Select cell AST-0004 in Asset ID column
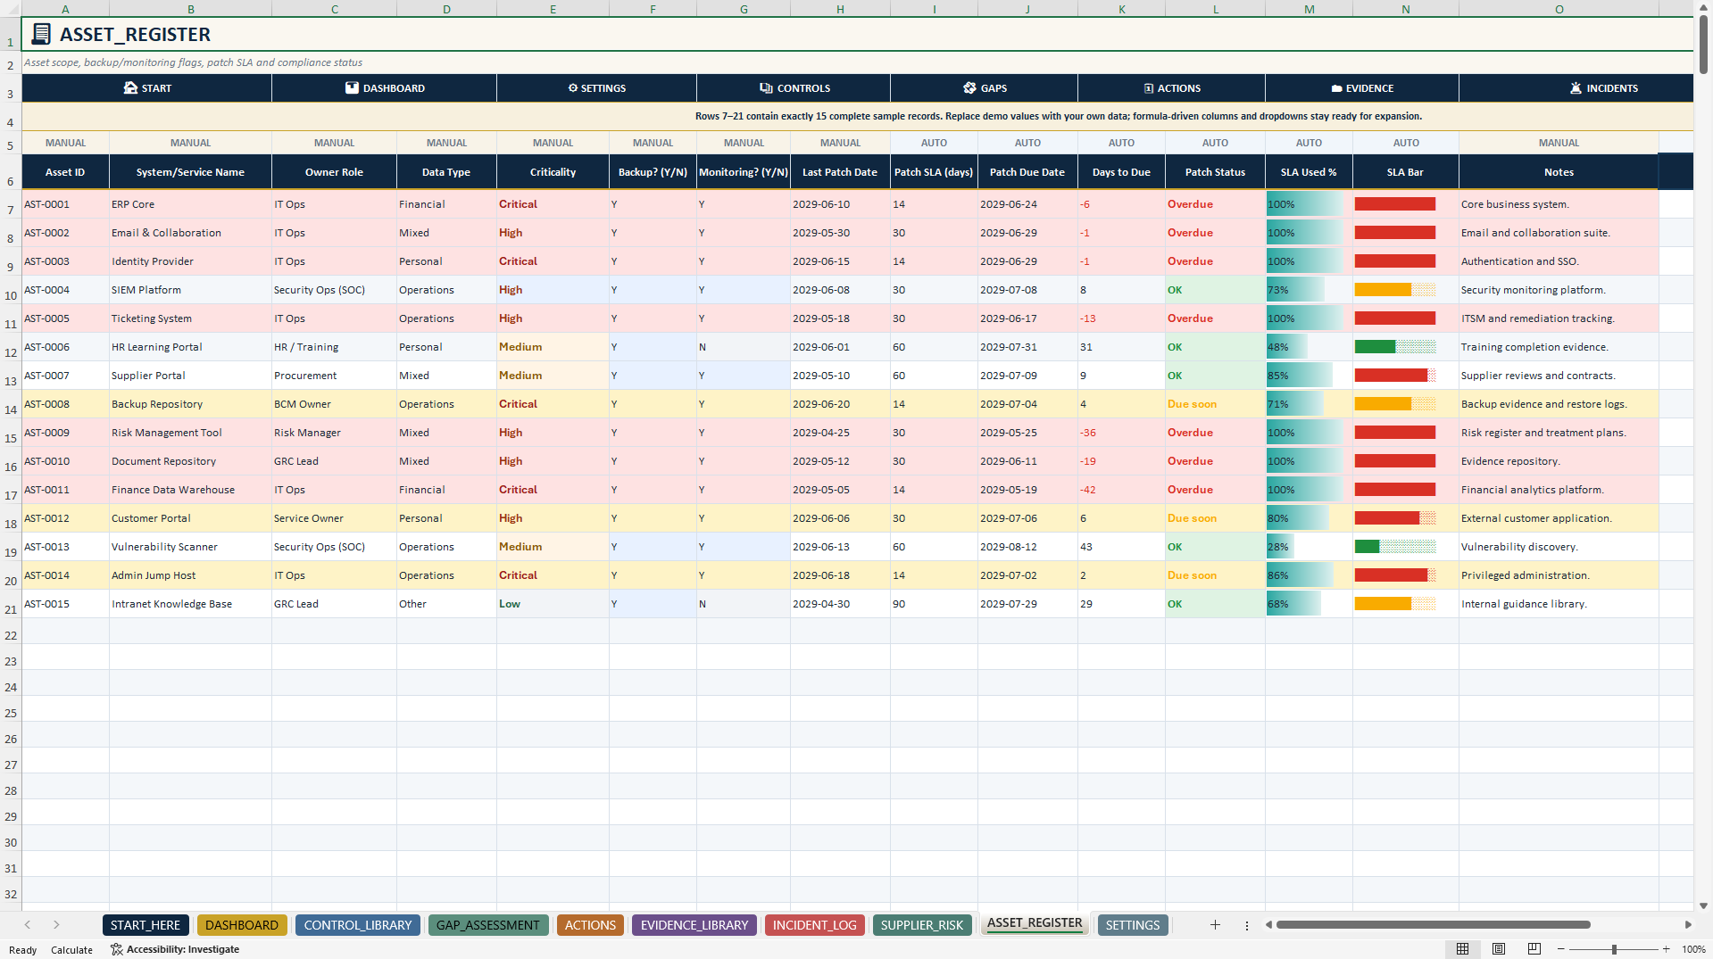Screen dimensions: 1713x959 point(65,290)
